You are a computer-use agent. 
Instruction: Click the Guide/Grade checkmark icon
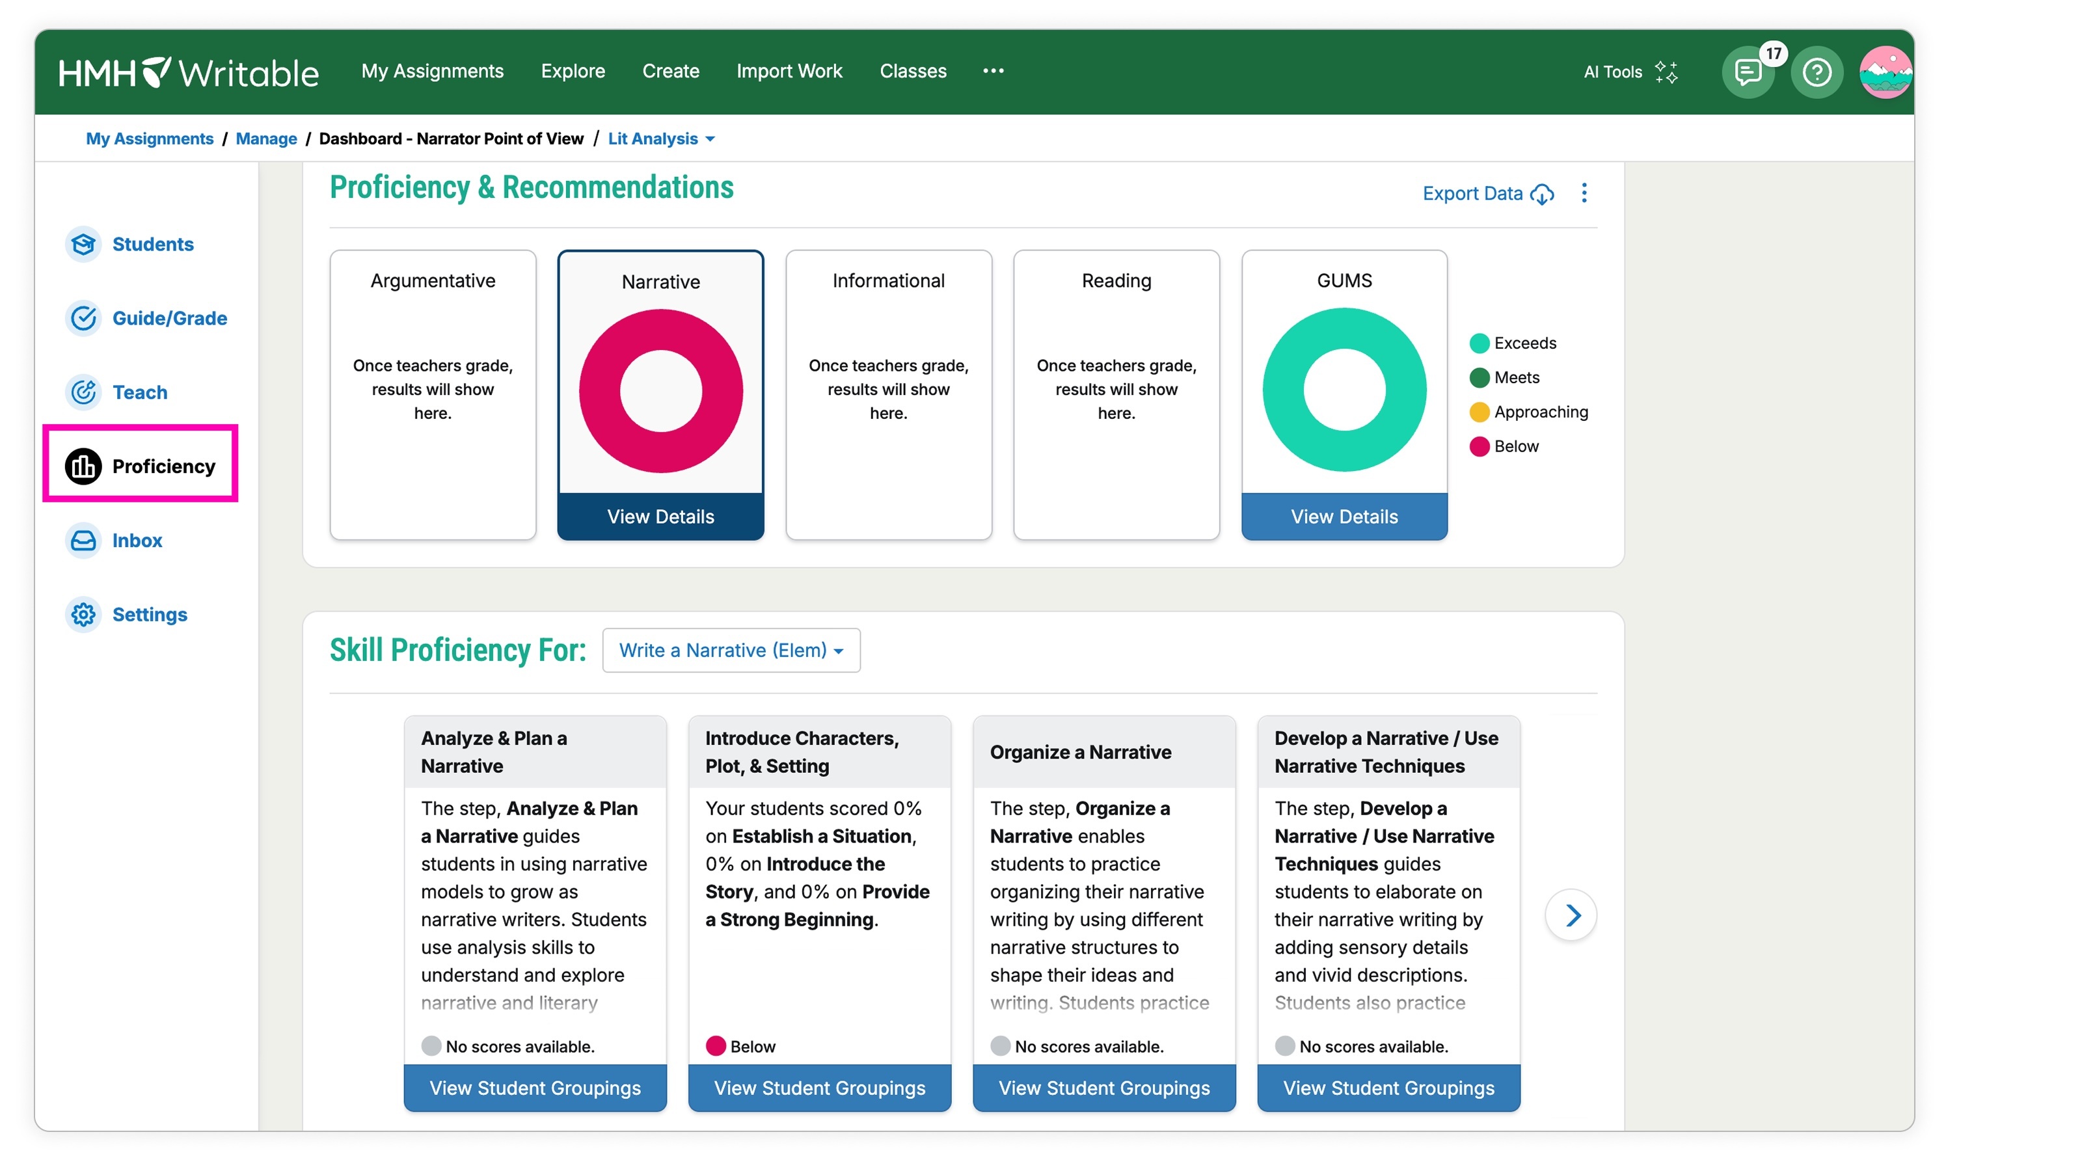tap(83, 318)
